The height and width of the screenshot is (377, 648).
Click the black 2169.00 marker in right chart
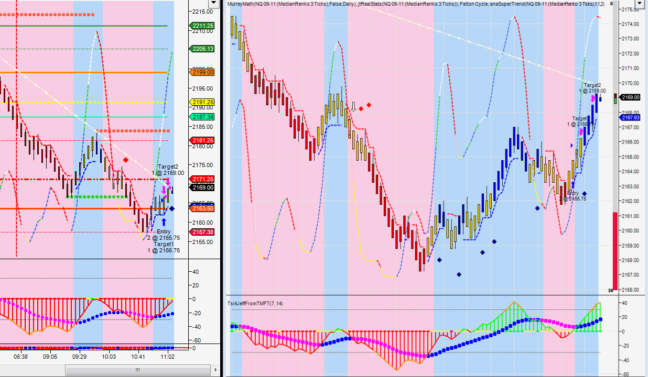[x=630, y=97]
